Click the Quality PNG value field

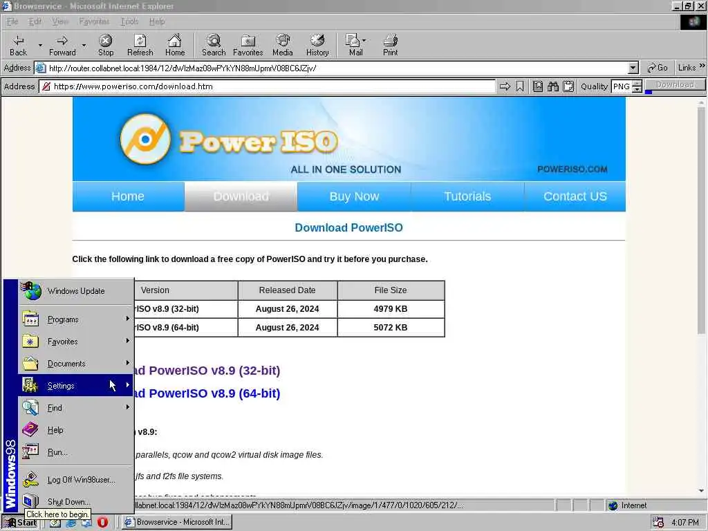coord(622,86)
